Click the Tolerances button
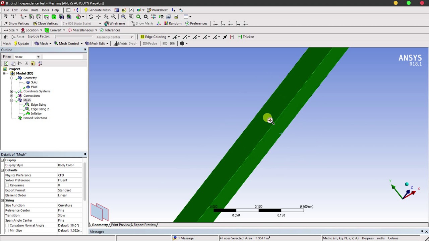The width and height of the screenshot is (429, 241). click(110, 30)
